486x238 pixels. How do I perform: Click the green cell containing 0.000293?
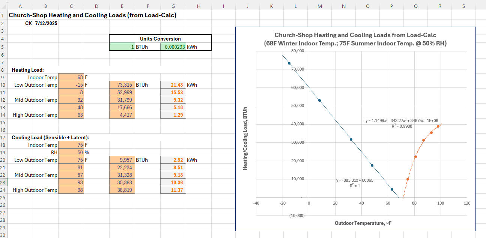tap(173, 47)
